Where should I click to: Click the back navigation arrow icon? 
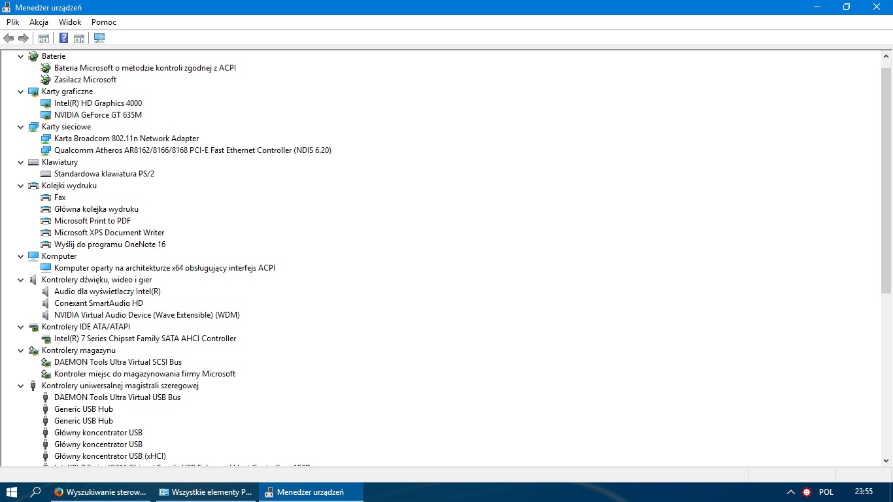[x=8, y=37]
